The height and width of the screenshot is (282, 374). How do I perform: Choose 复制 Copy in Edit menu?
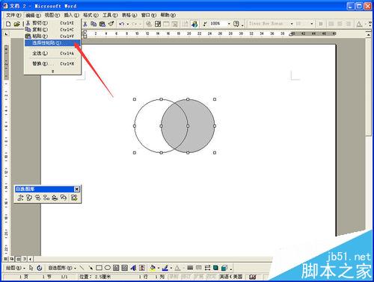click(x=52, y=30)
